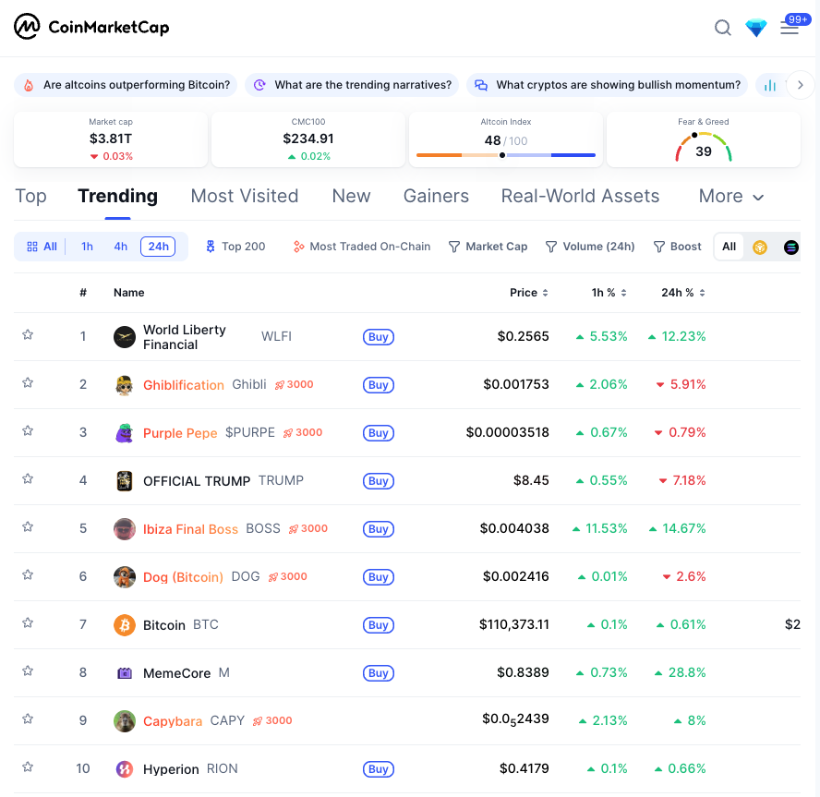Toggle watchlist star for MemeCore
The image size is (820, 797).
pyautogui.click(x=28, y=671)
